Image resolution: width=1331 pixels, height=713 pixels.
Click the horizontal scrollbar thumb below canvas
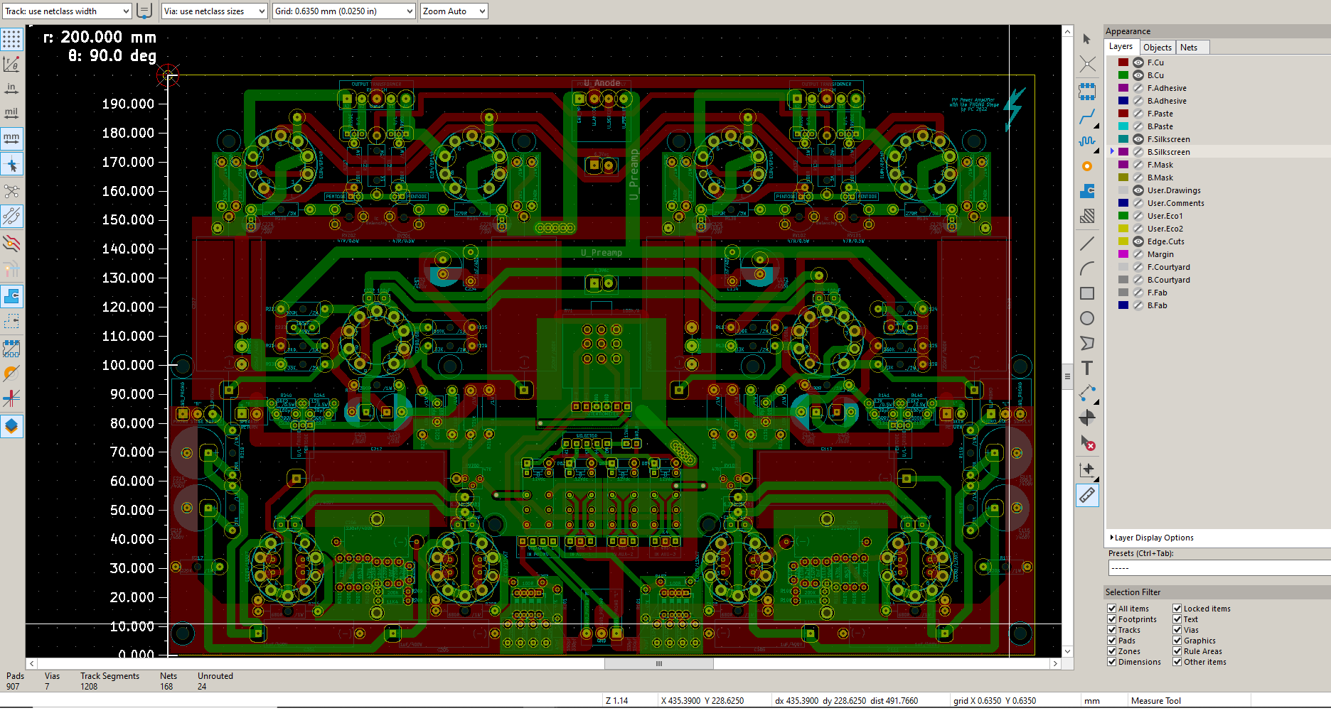pos(659,664)
